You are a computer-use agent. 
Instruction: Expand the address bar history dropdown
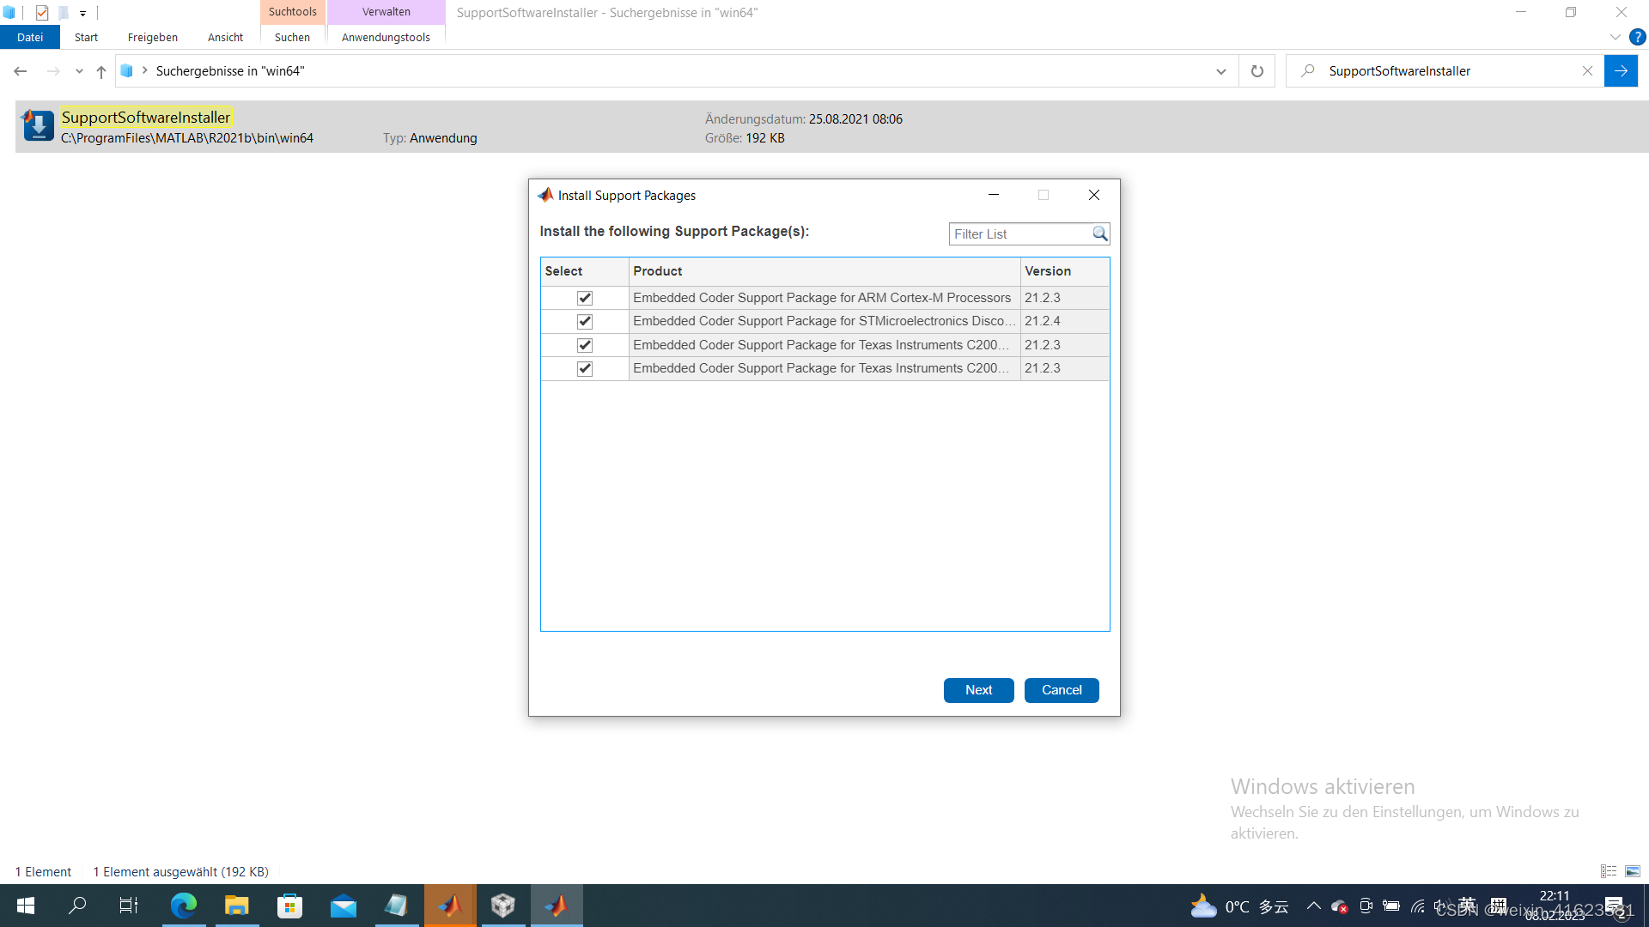(1220, 71)
